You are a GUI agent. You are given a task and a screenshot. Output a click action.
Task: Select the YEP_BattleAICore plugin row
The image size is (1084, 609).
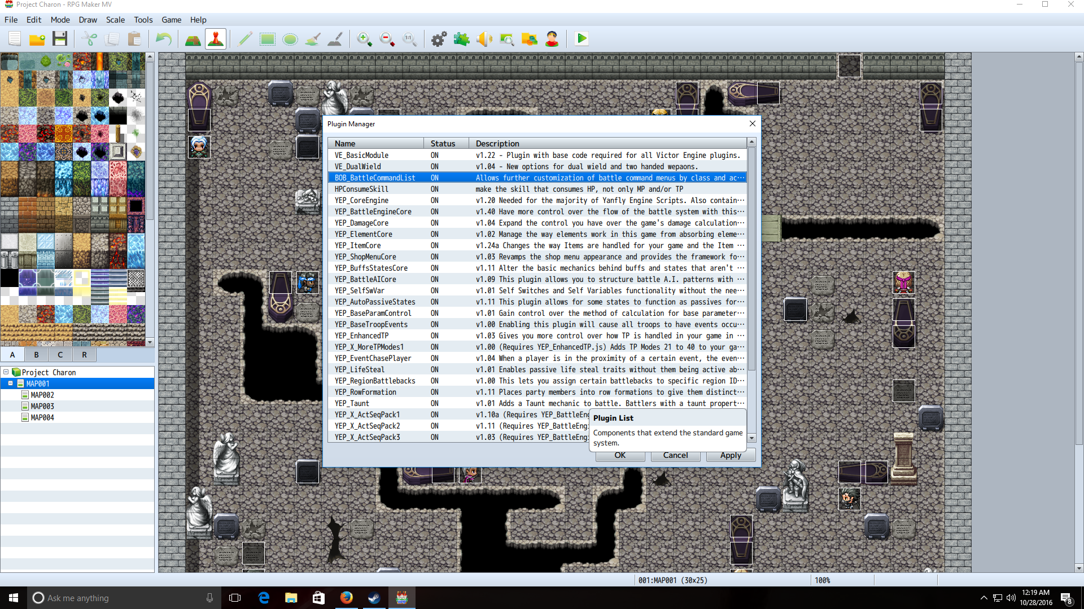coord(537,279)
